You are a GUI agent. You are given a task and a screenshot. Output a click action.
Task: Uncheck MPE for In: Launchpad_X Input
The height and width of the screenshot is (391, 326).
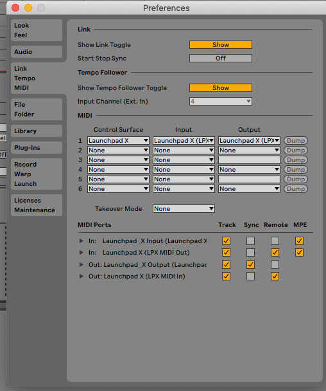point(299,241)
